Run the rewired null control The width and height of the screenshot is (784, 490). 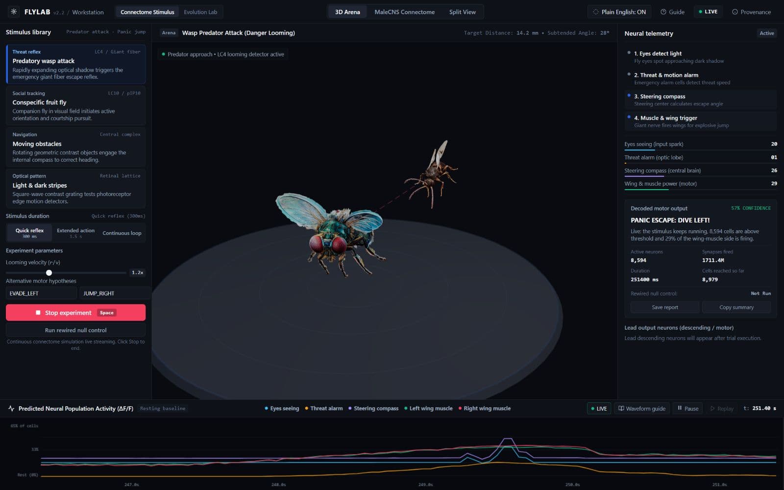tap(75, 330)
